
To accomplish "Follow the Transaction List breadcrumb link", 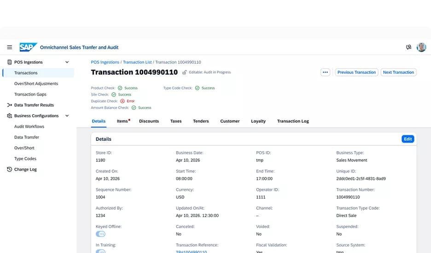I will [137, 62].
